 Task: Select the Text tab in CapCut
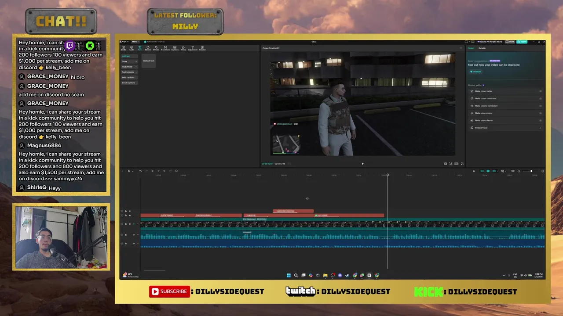click(139, 48)
